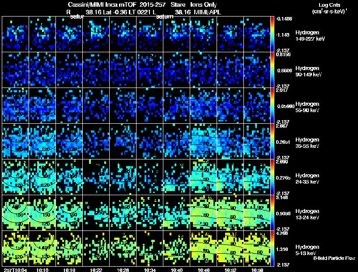Viewport: 358px width, 272px height.
Task: Click the 5-13 keV Hydrogen panel at 16:46
Action: (204, 249)
